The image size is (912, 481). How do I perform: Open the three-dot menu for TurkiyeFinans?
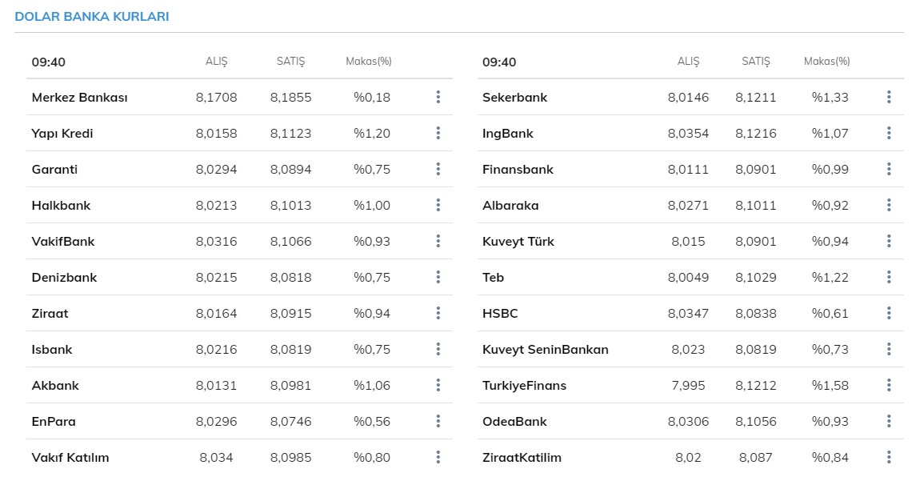coord(889,385)
